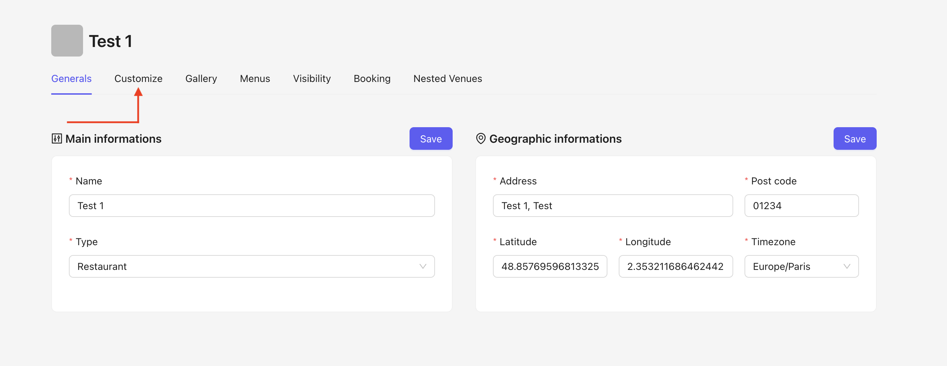
Task: Open the Booking tab
Action: click(372, 79)
